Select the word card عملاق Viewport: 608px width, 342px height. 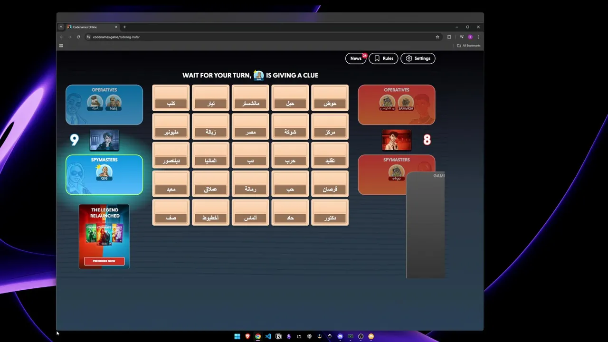tap(210, 183)
